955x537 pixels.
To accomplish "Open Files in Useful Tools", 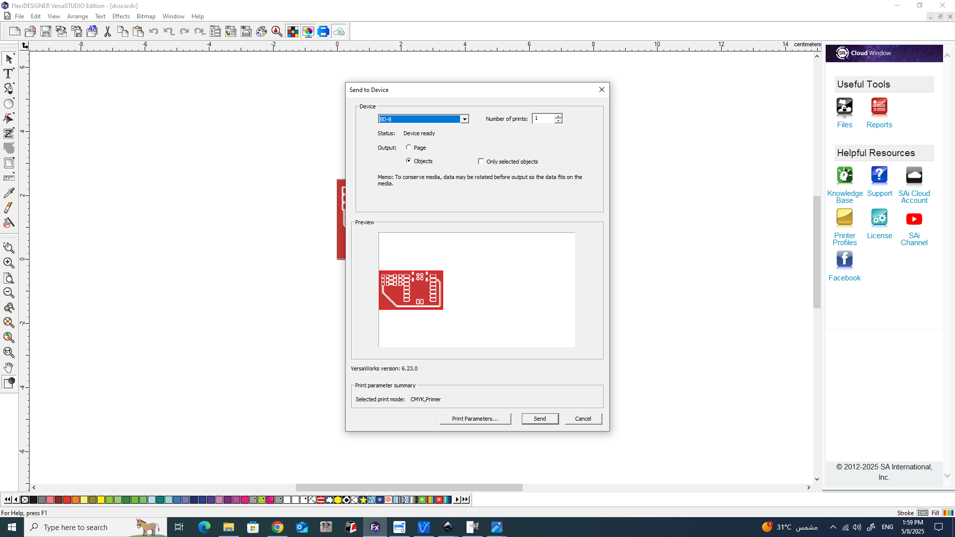I will point(845,113).
